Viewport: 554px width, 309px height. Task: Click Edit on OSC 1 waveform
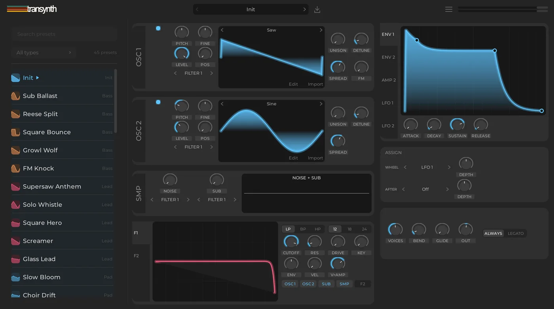point(293,84)
